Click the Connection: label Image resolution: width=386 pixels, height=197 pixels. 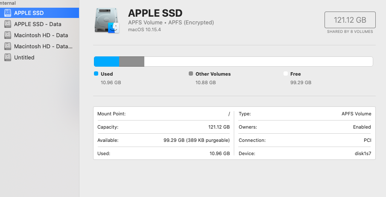(x=252, y=140)
